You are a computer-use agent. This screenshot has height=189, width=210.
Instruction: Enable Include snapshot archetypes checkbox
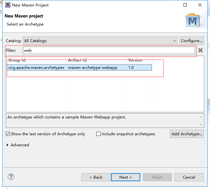click(98, 134)
